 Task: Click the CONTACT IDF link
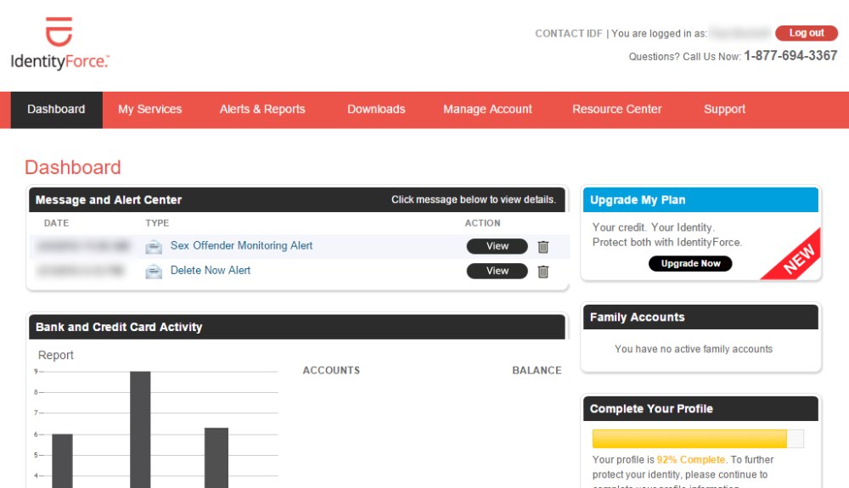[569, 34]
